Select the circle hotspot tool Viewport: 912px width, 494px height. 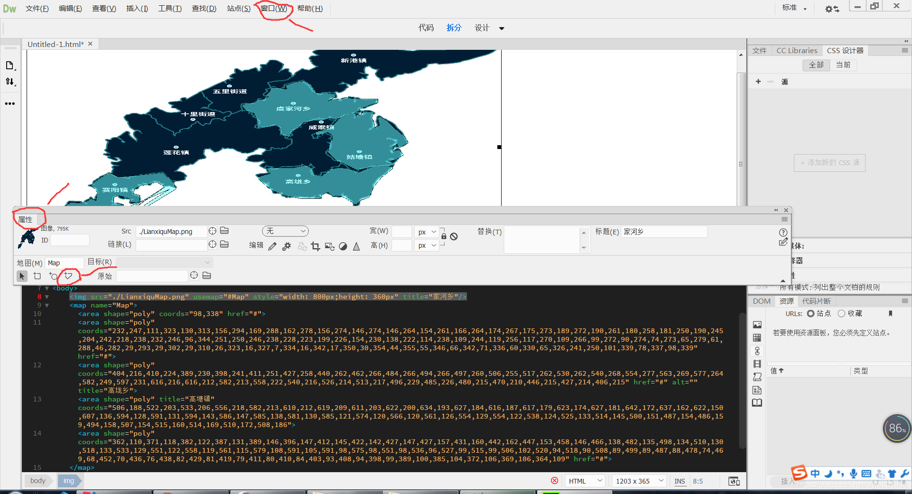53,276
